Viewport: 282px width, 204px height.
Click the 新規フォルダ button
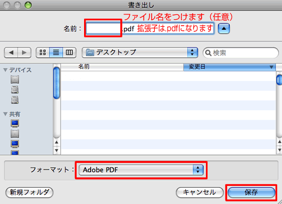pos(29,192)
